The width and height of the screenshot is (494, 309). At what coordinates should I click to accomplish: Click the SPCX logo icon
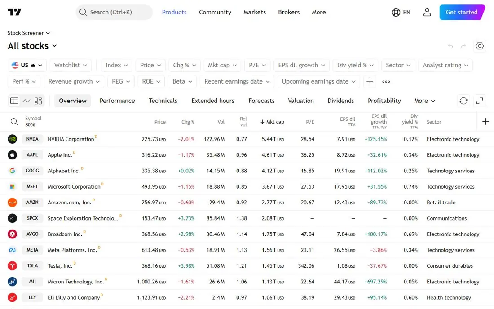(12, 218)
